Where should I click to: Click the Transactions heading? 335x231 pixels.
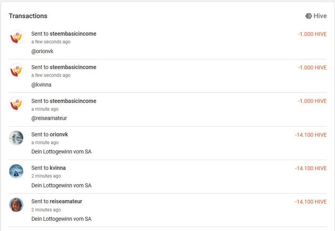[28, 16]
